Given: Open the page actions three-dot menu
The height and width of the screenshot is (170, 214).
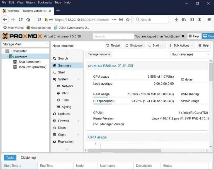Looking at the screenshot, I should (114, 20).
